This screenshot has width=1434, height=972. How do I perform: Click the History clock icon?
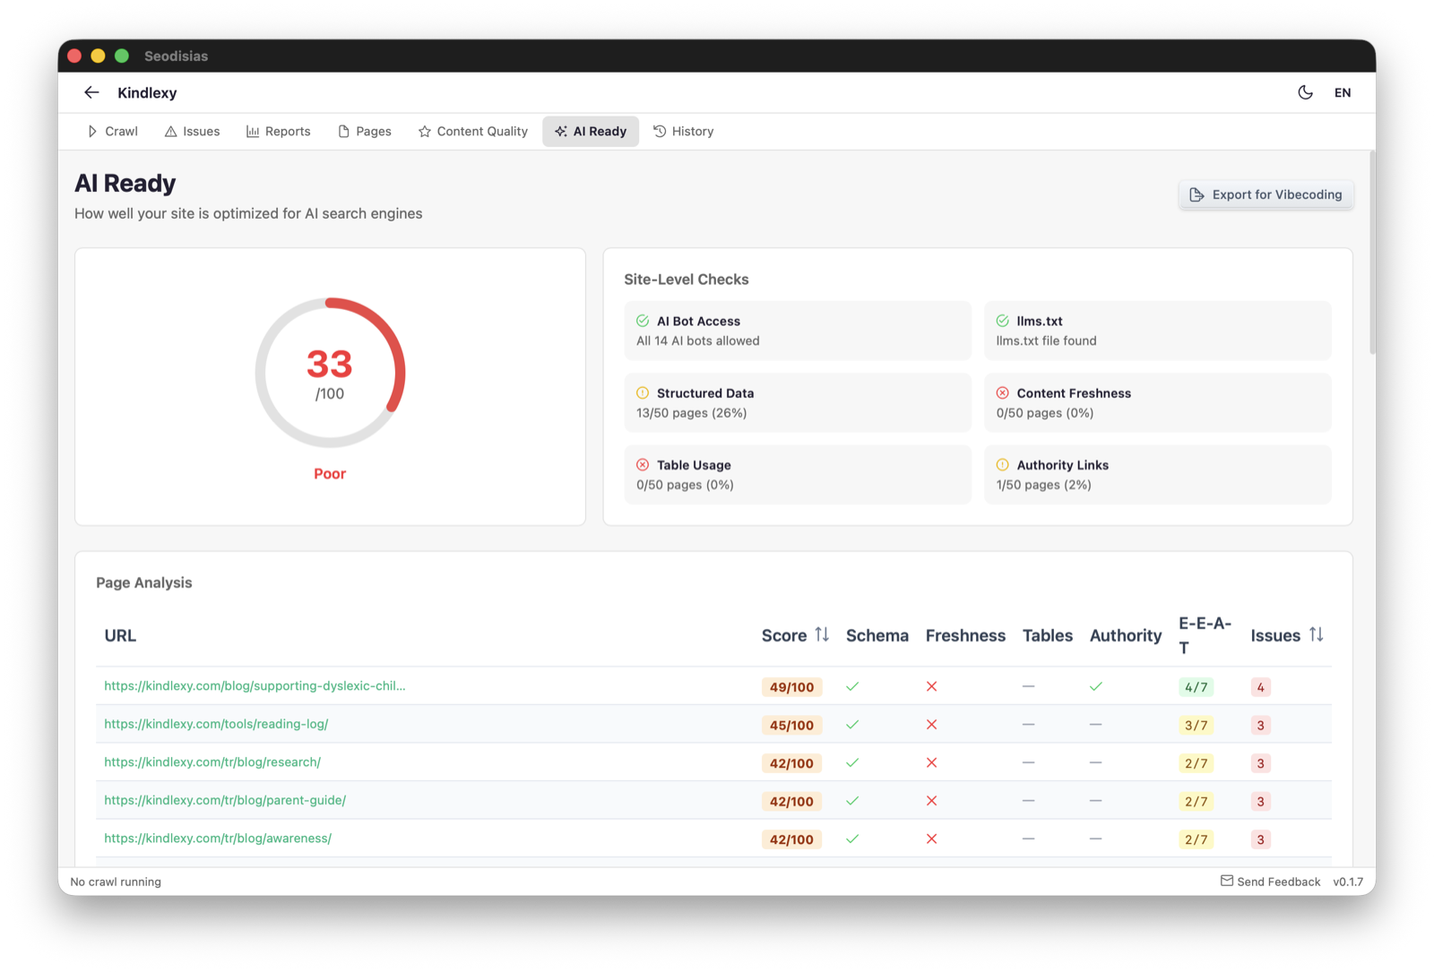pyautogui.click(x=660, y=131)
